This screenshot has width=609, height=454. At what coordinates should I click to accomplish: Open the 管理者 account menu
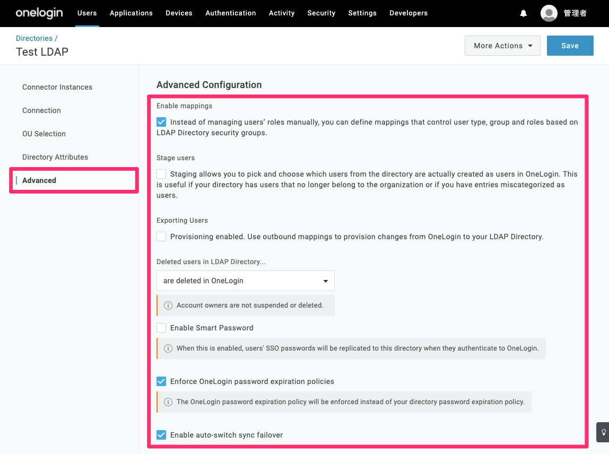coord(575,13)
